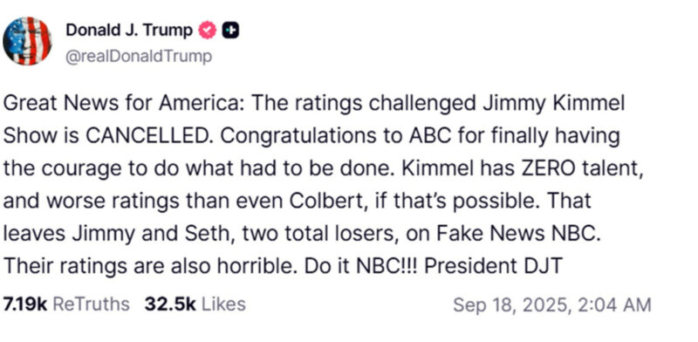
Task: View the 7.19k ReTruths count
Action: [25, 304]
